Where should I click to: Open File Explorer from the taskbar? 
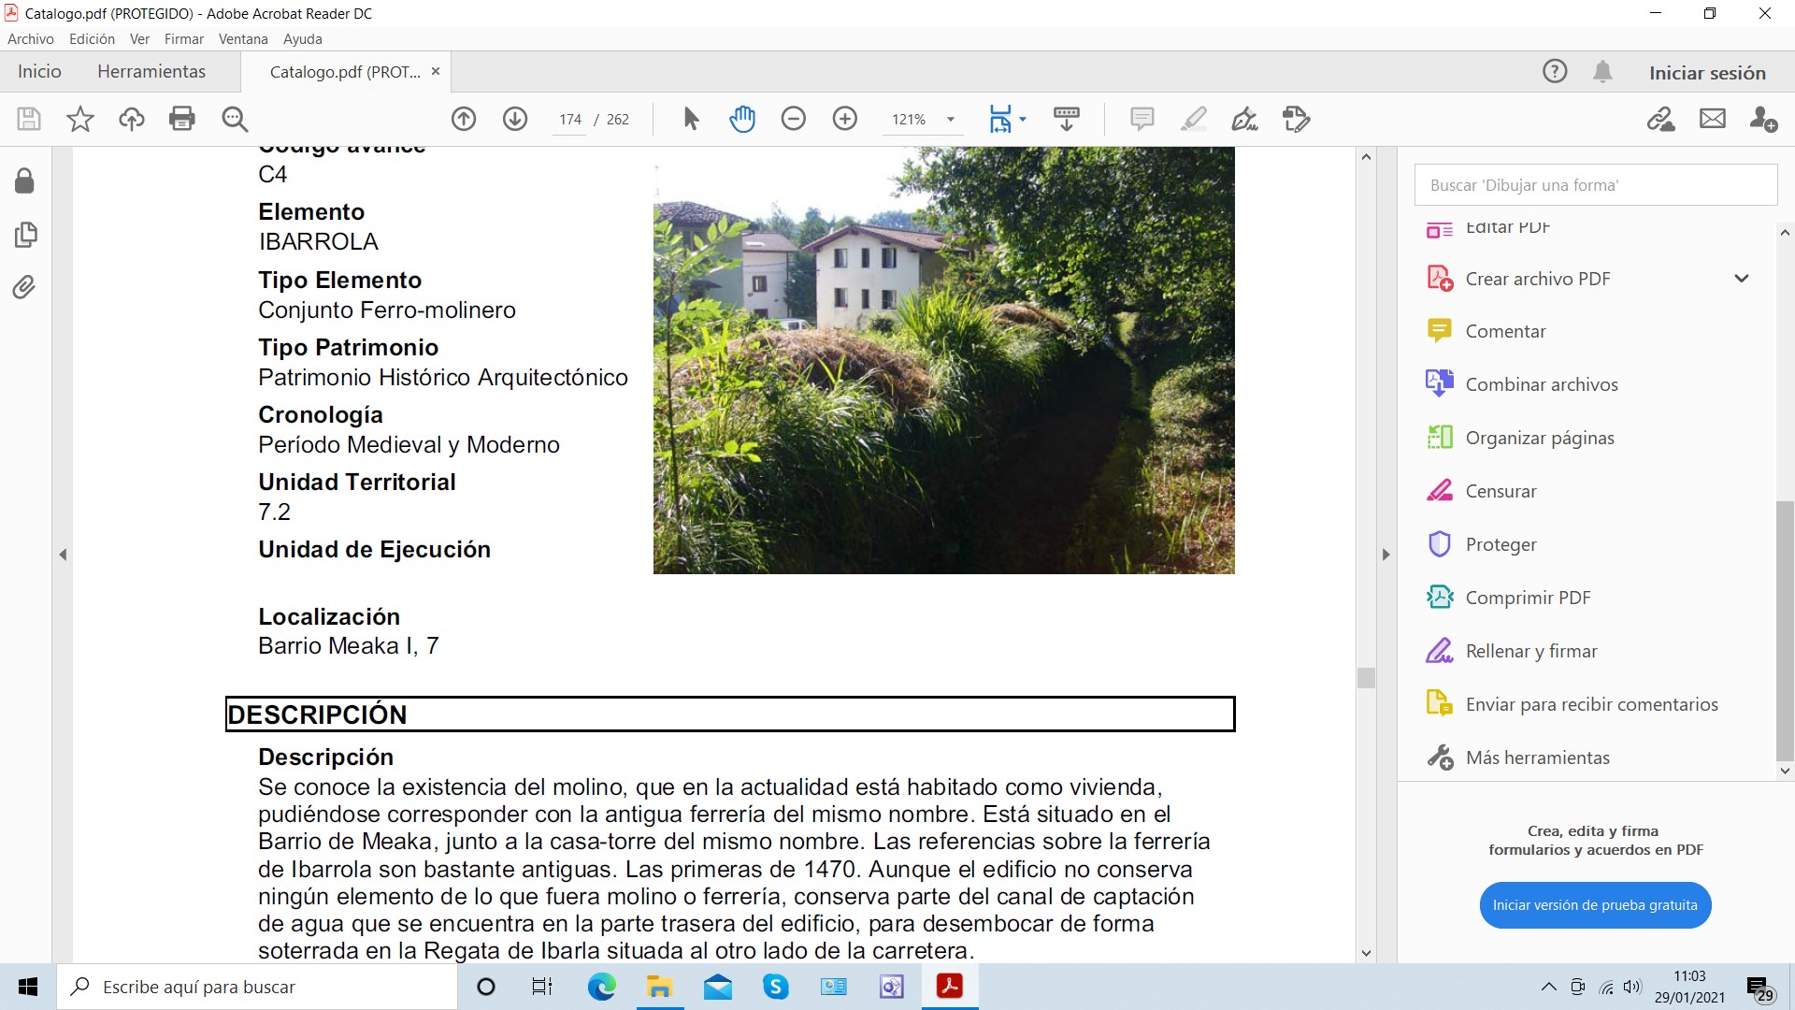(x=659, y=987)
